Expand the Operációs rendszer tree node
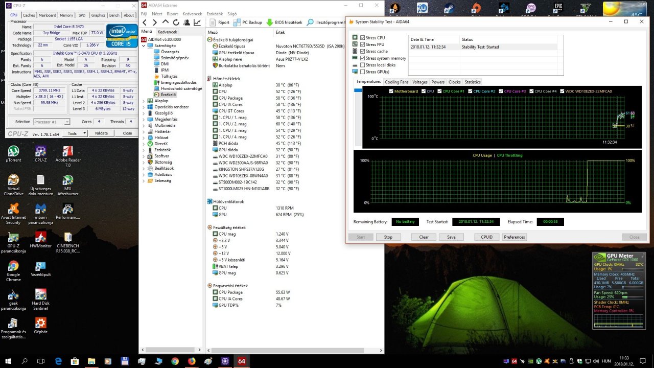The image size is (654, 368). (x=144, y=107)
